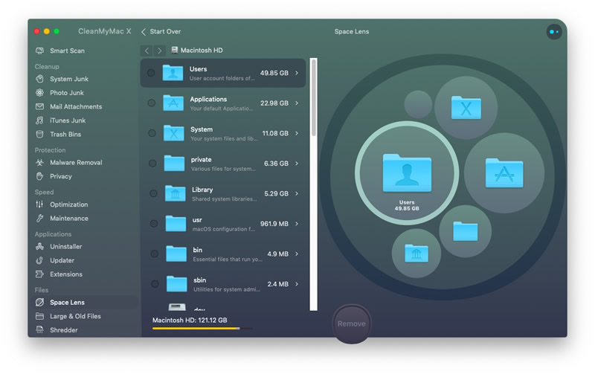Select the Applications bubble in the map
Image resolution: width=595 pixels, height=374 pixels.
pos(504,173)
